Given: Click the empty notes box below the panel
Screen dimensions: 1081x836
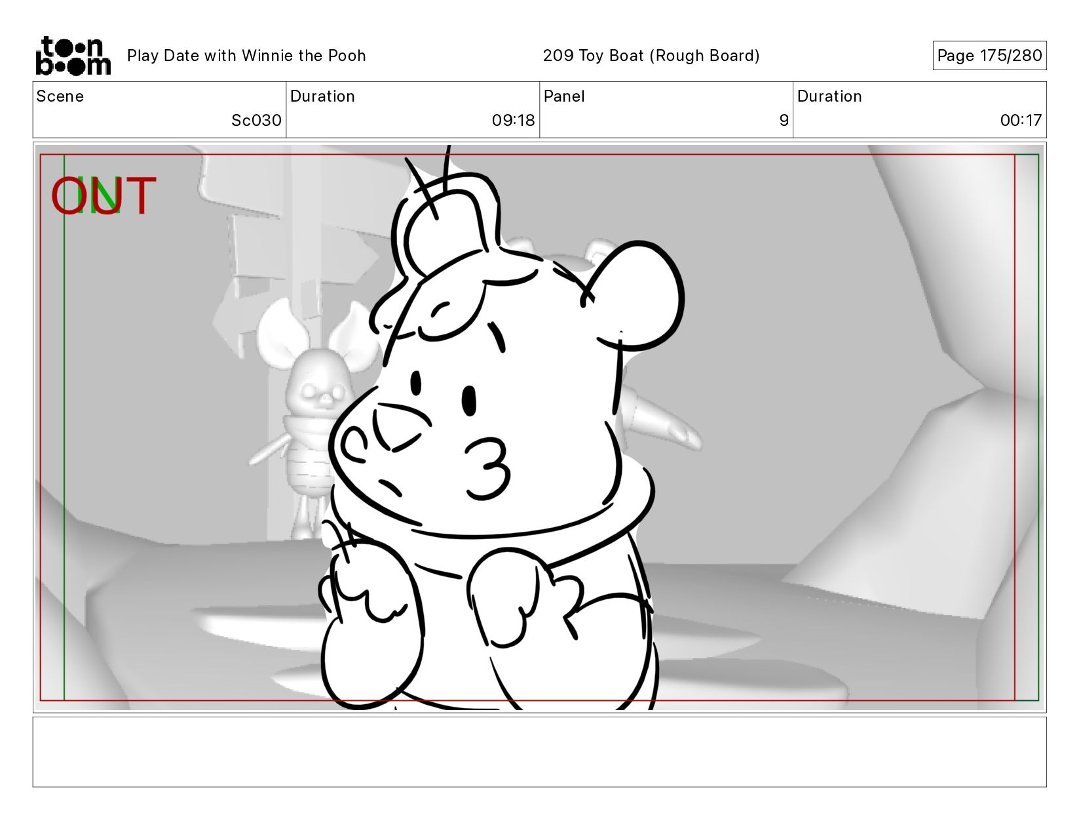Looking at the screenshot, I should pos(540,752).
